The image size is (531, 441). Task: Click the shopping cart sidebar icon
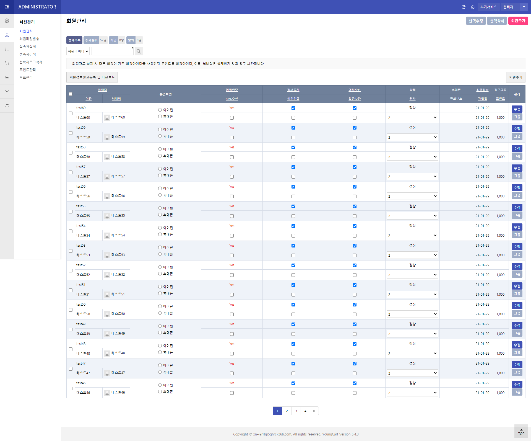pos(7,63)
